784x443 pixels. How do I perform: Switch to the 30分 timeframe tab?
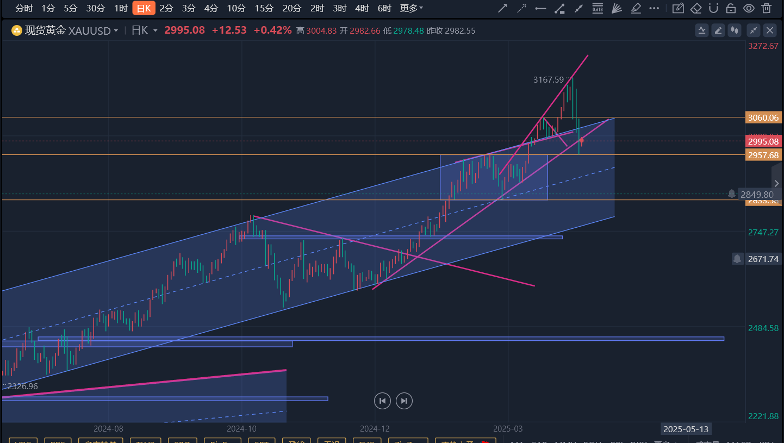96,8
